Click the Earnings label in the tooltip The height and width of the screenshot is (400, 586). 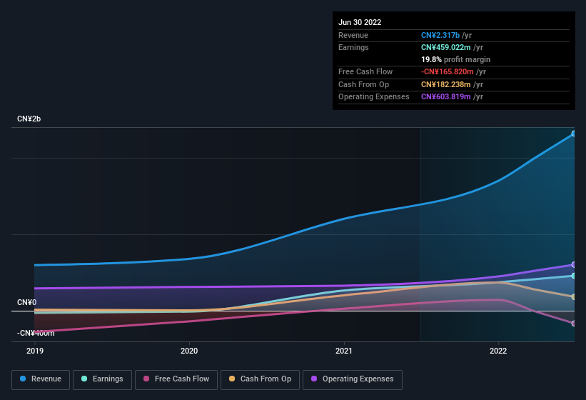pos(353,47)
